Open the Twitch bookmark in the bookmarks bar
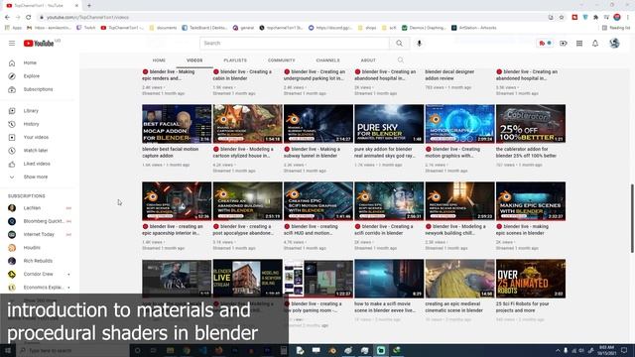This screenshot has height=357, width=635. [86, 28]
